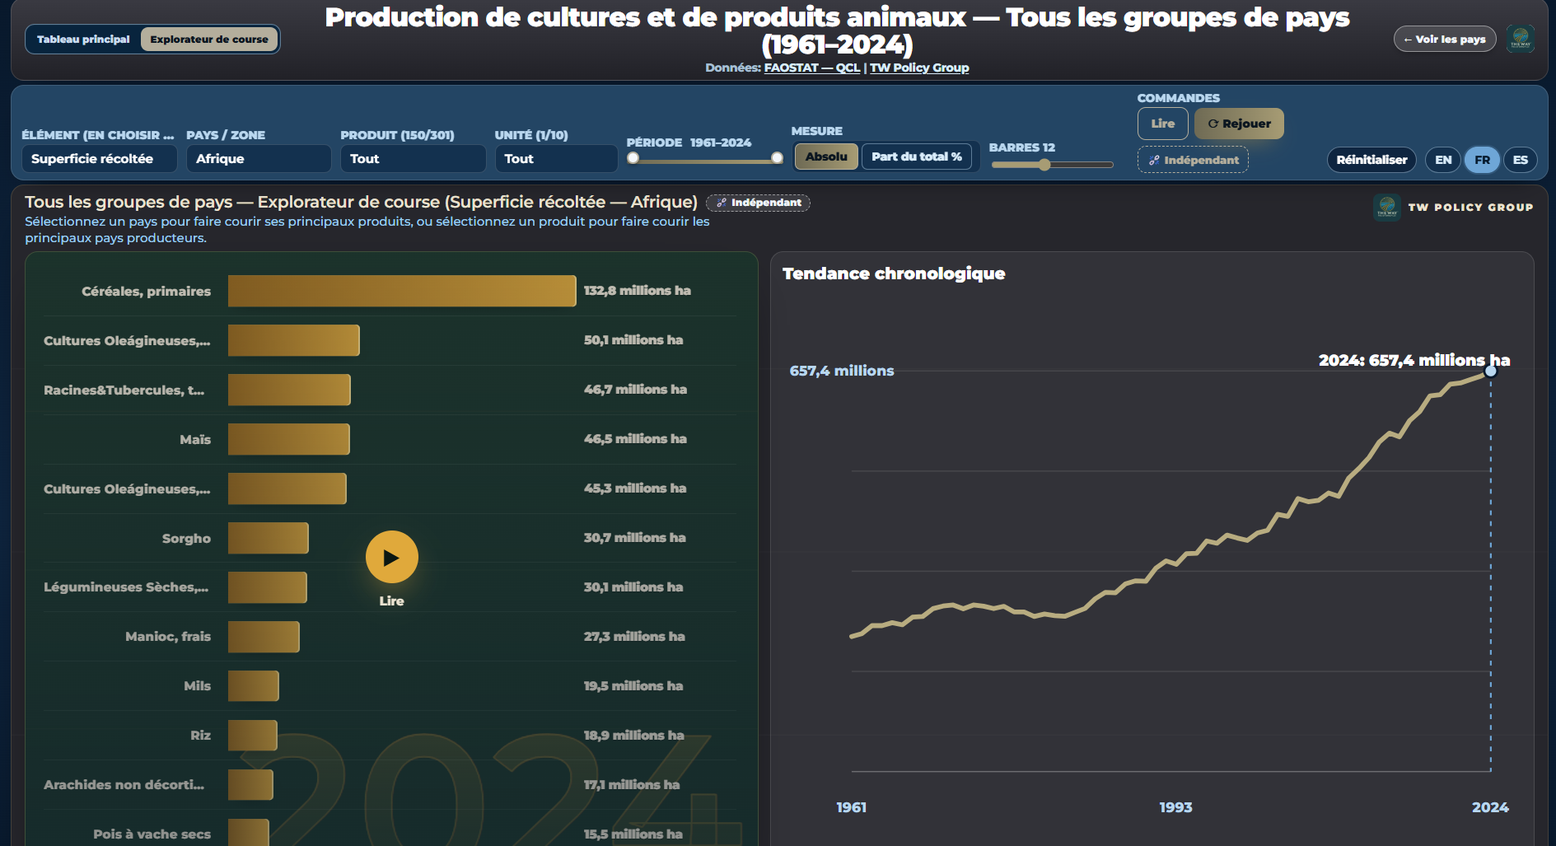Switch to Tableau principal tab
1556x846 pixels.
tap(83, 39)
